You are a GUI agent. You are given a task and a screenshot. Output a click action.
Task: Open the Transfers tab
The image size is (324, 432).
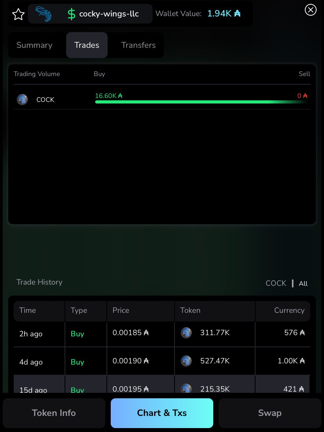(138, 45)
